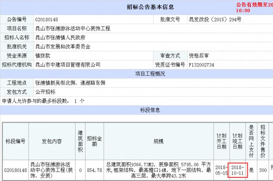Click the 规模 column header
This screenshot has width=273, height=181.
click(x=158, y=141)
